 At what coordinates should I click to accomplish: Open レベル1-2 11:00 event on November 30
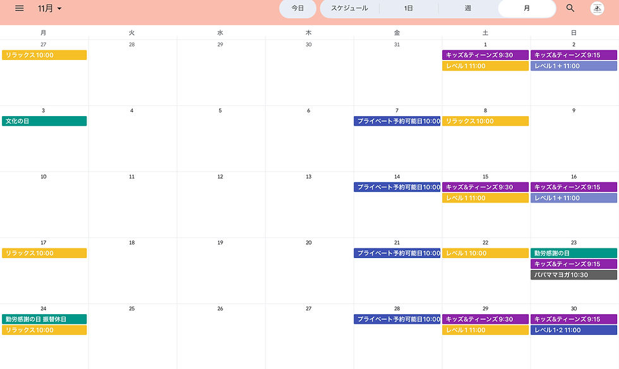point(574,330)
